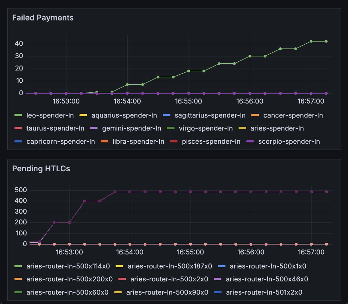Toggle cancer-spender-ln series in legend
This screenshot has width=348, height=304.
[287, 115]
